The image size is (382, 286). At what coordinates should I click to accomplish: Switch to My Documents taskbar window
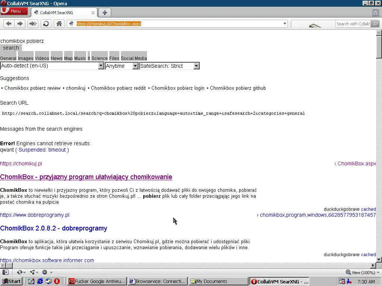219,282
